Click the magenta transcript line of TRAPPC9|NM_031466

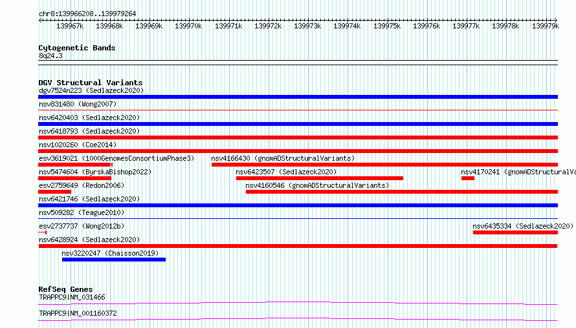click(x=298, y=303)
